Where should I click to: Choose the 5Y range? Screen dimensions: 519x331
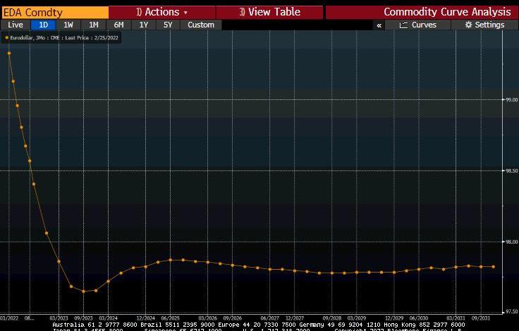click(x=168, y=25)
